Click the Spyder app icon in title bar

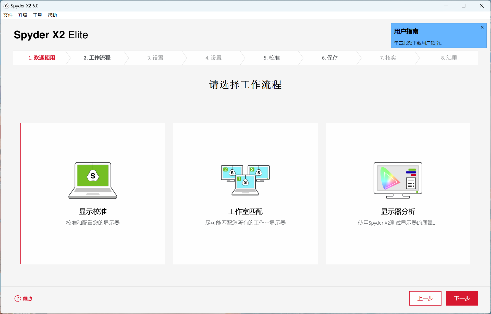point(6,6)
